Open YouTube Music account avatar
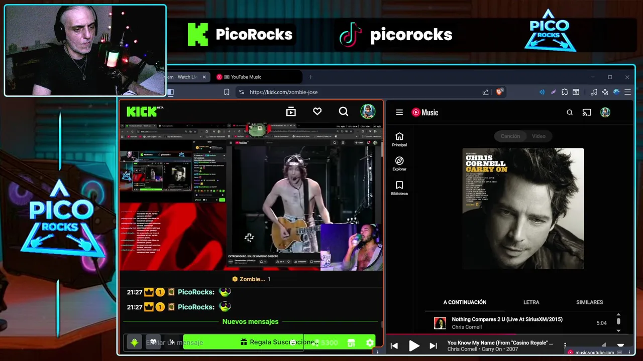The width and height of the screenshot is (643, 361). tap(605, 112)
